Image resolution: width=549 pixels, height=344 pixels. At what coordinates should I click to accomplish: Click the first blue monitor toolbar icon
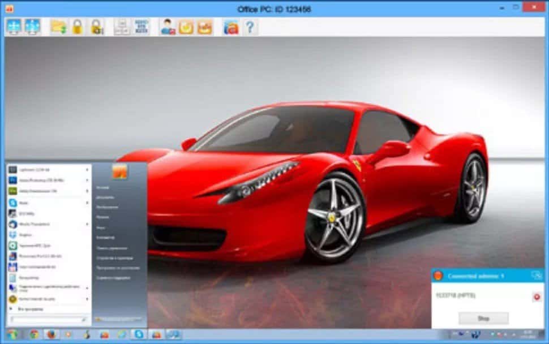14,27
